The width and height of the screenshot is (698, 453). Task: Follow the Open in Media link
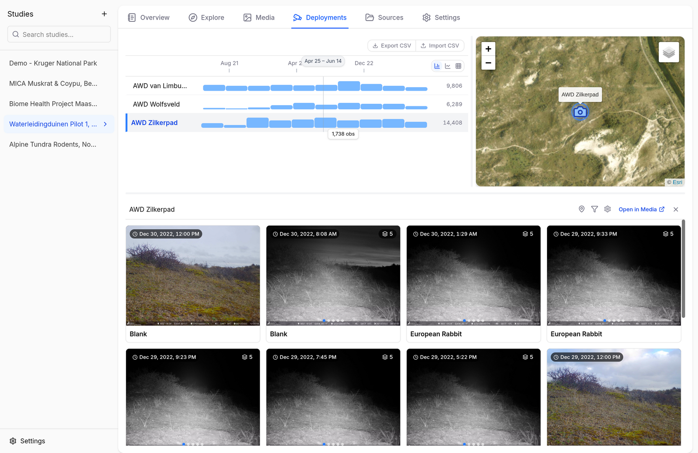coord(641,209)
